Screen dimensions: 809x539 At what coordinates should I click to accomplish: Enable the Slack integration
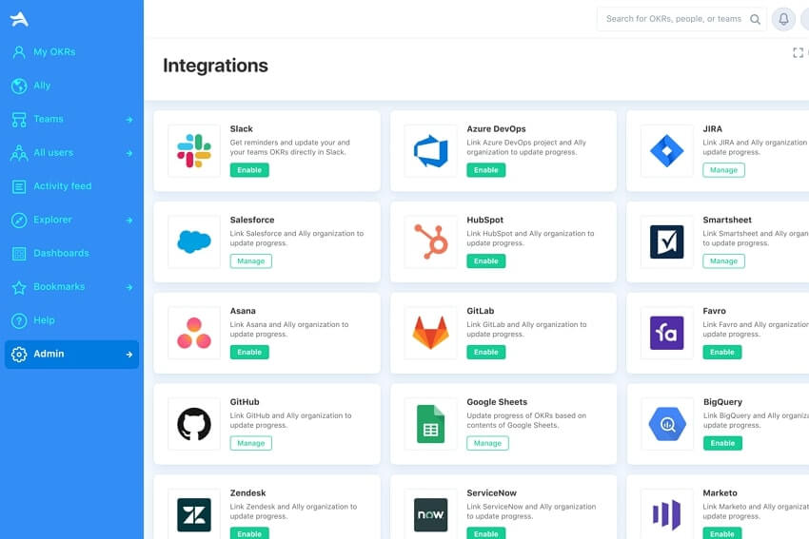tap(249, 170)
